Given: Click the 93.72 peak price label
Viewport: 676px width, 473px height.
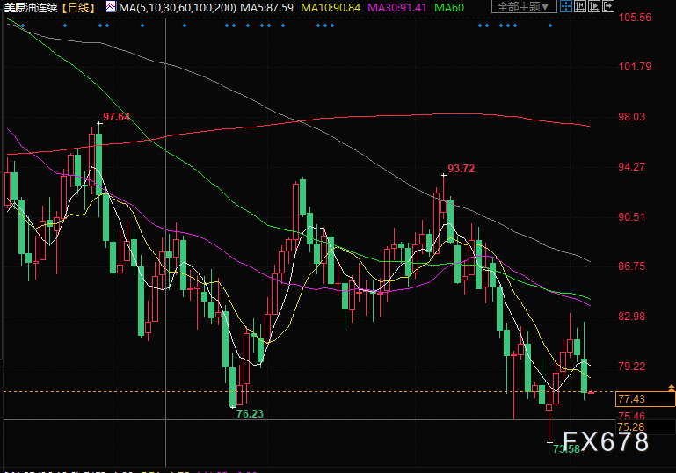Looking at the screenshot, I should point(461,169).
